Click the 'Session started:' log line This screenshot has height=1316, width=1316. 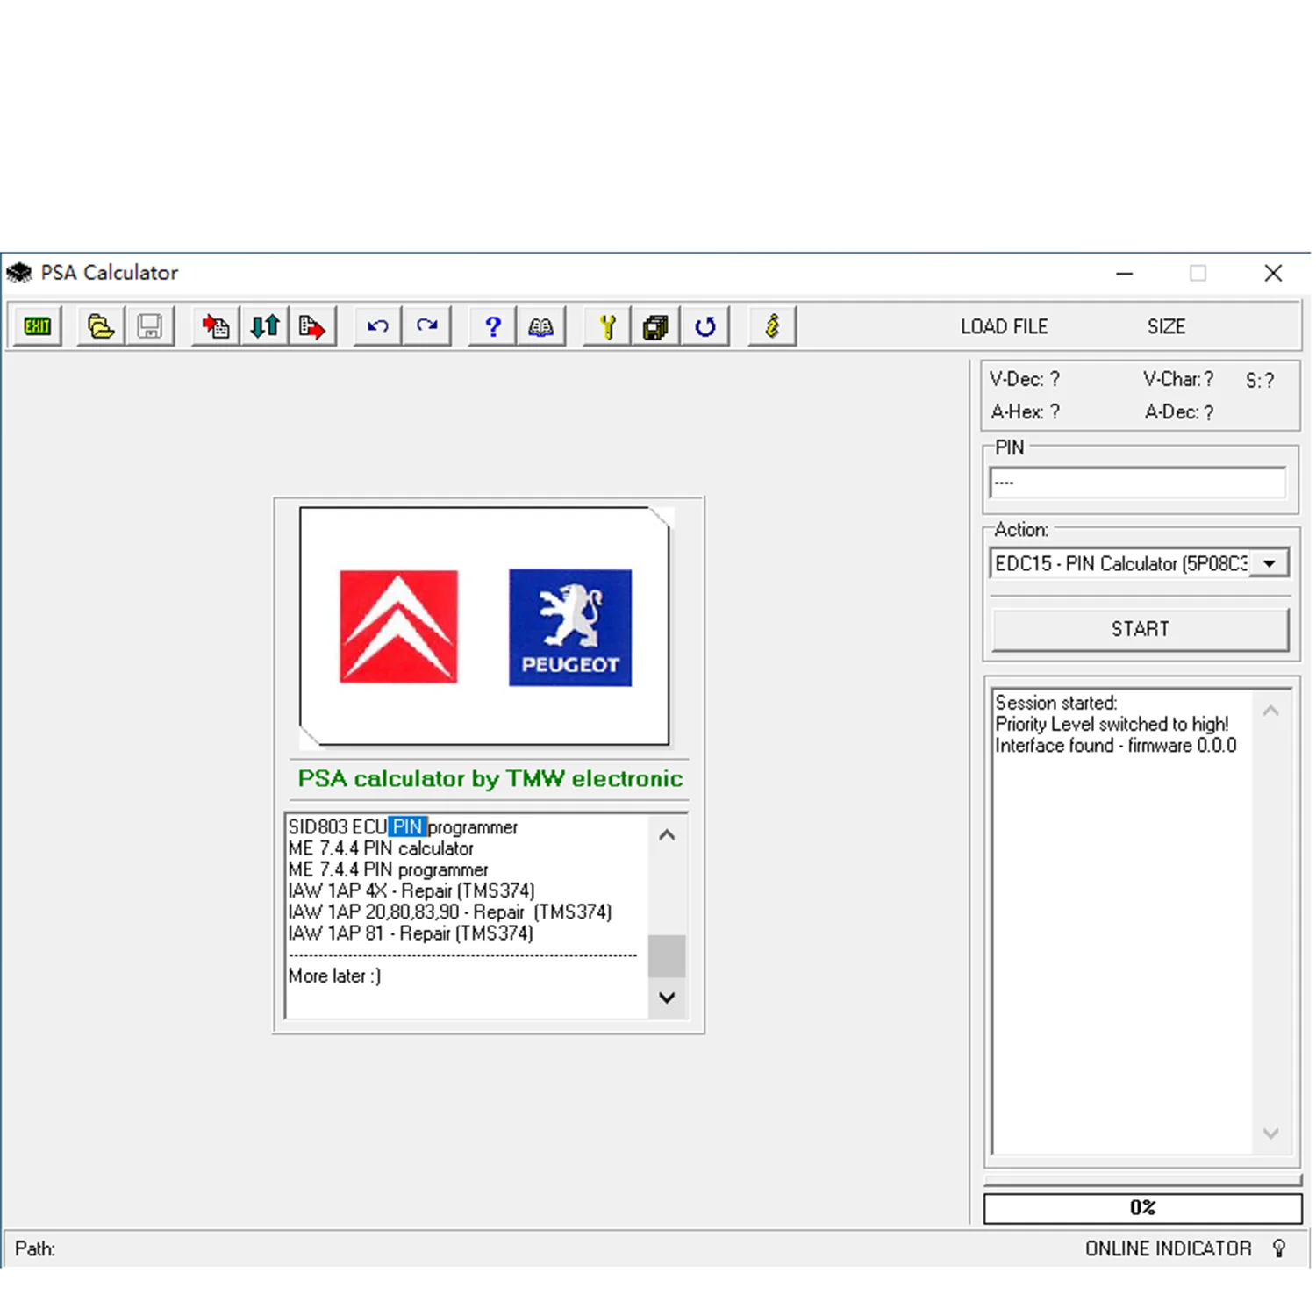click(x=1056, y=703)
